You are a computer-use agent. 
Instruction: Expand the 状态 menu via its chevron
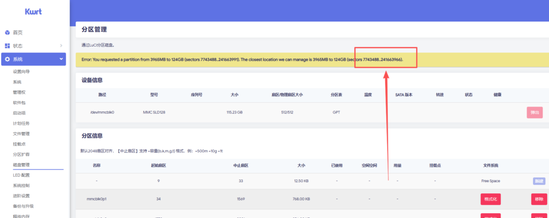point(61,46)
